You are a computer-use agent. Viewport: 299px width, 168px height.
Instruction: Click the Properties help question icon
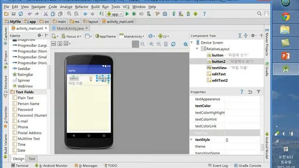pos(242,92)
